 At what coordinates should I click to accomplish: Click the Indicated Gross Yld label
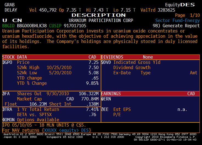(137, 62)
